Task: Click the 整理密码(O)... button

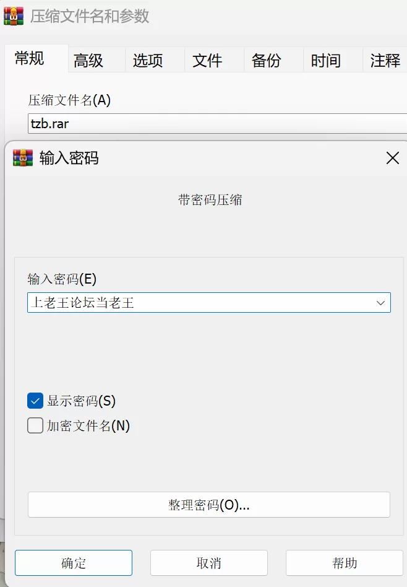Action: point(208,505)
